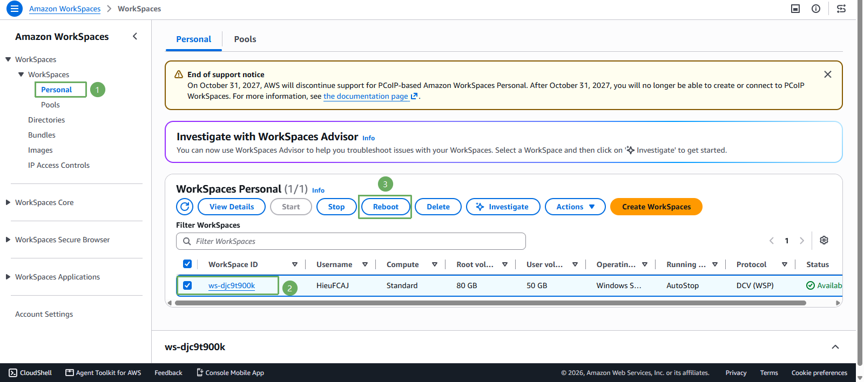The height and width of the screenshot is (382, 864).
Task: Click the search icon in Filter WorkSpaces
Action: pyautogui.click(x=187, y=241)
